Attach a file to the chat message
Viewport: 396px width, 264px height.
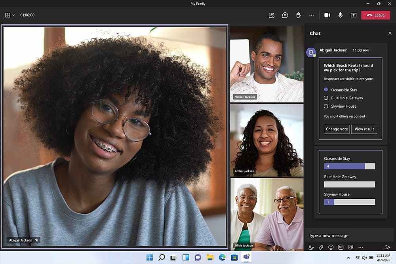click(321, 247)
